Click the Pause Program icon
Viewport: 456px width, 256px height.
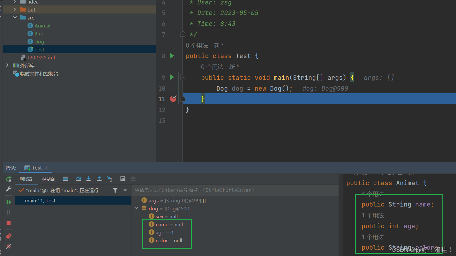click(9, 212)
